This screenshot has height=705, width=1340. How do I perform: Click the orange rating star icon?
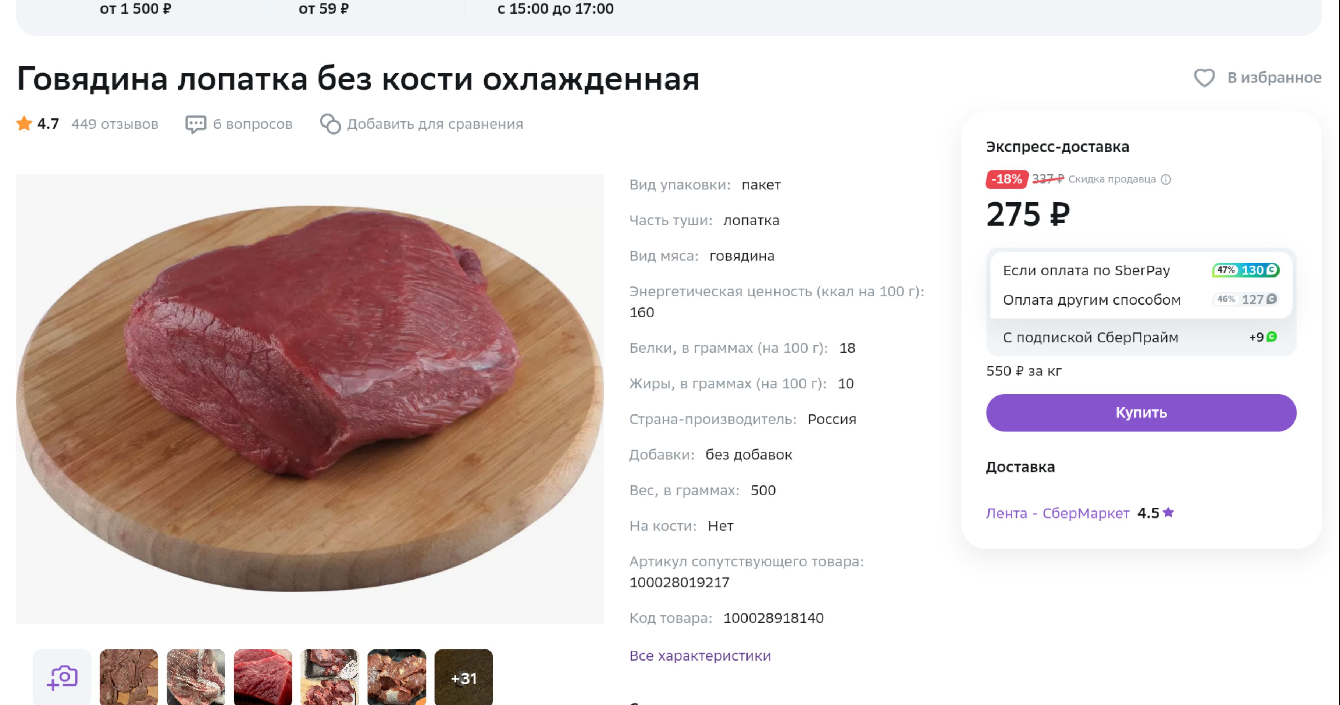(x=24, y=124)
